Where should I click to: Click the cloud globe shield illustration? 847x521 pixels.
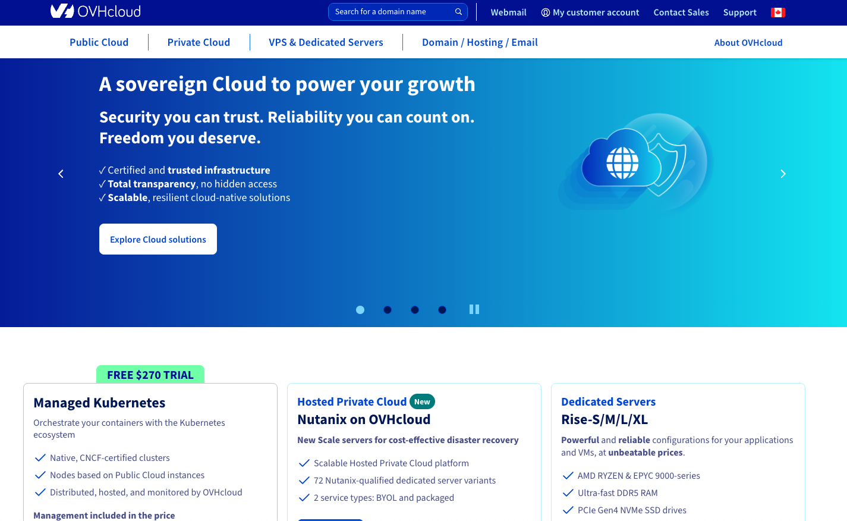[x=635, y=163]
